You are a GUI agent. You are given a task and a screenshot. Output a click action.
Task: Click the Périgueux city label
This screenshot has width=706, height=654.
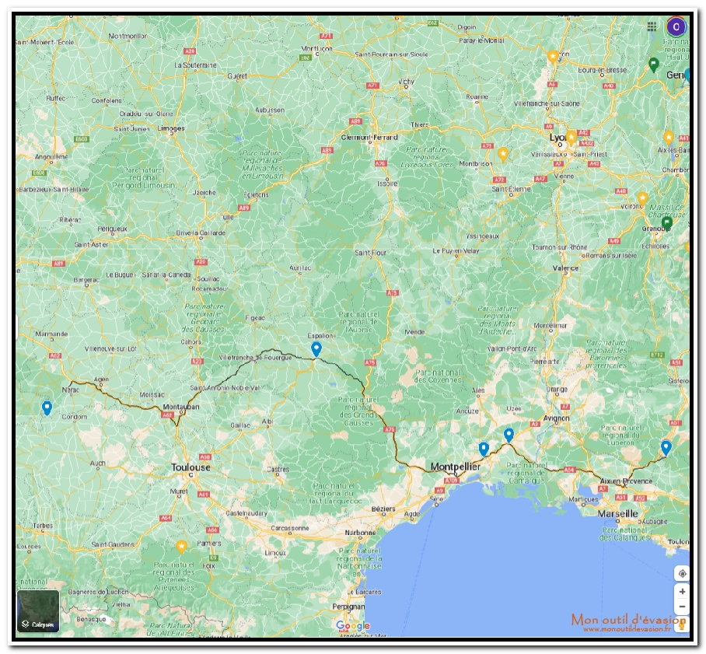point(113,229)
